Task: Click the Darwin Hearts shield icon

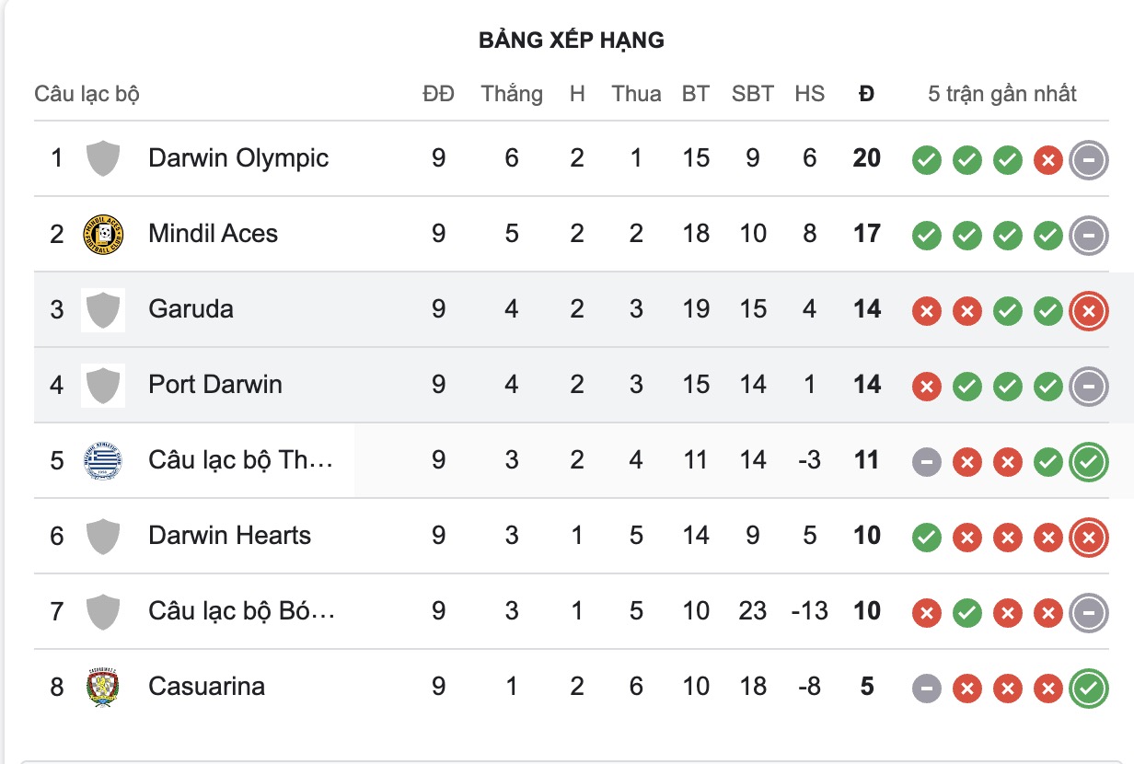Action: tap(103, 535)
